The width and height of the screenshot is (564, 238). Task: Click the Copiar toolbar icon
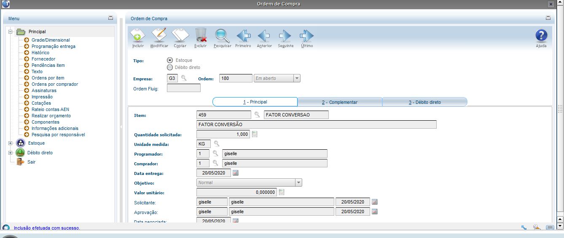point(180,35)
